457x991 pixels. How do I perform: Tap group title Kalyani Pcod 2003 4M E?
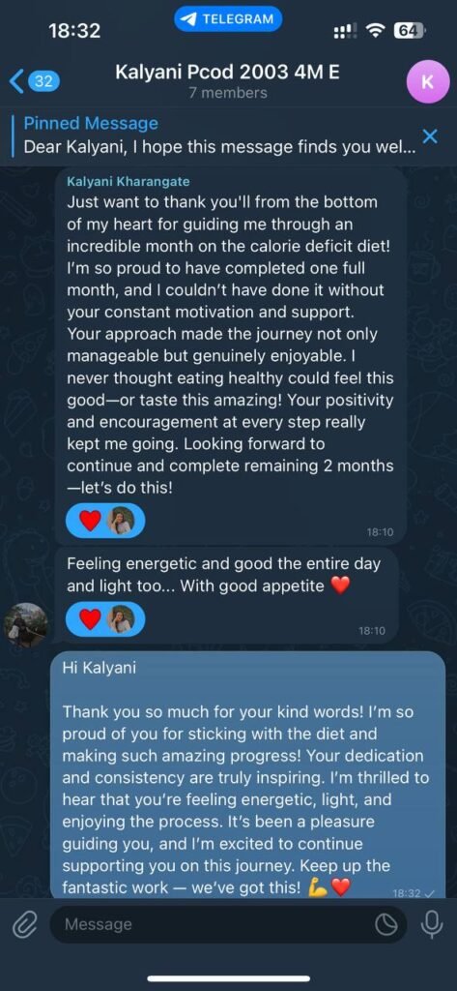click(x=227, y=72)
